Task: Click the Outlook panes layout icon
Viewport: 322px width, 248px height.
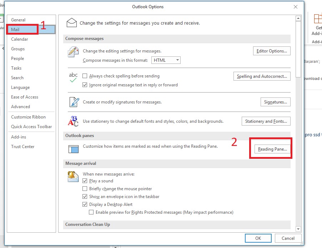Action: [x=73, y=149]
